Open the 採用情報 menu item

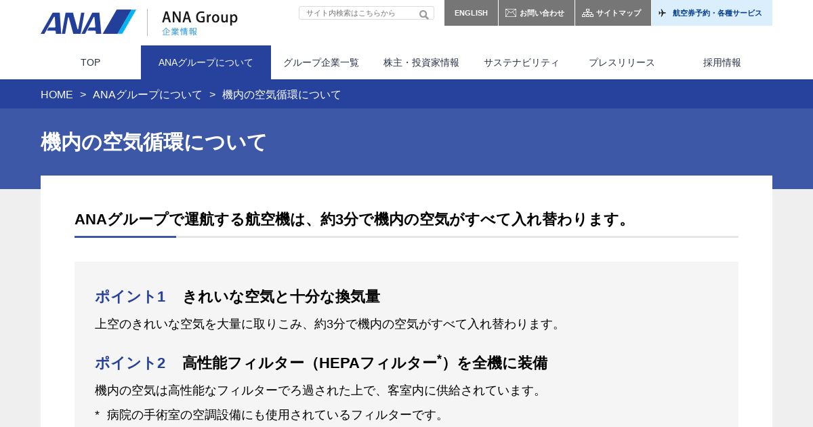click(x=722, y=62)
